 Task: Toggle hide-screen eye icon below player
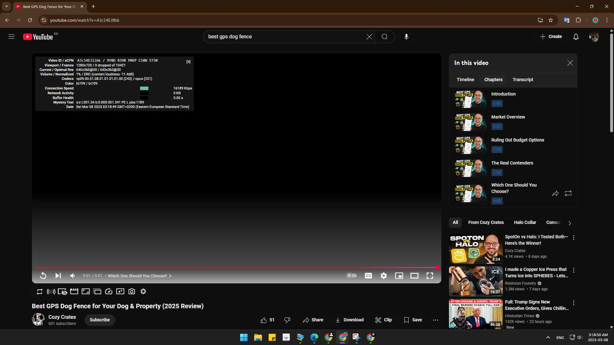[62, 292]
